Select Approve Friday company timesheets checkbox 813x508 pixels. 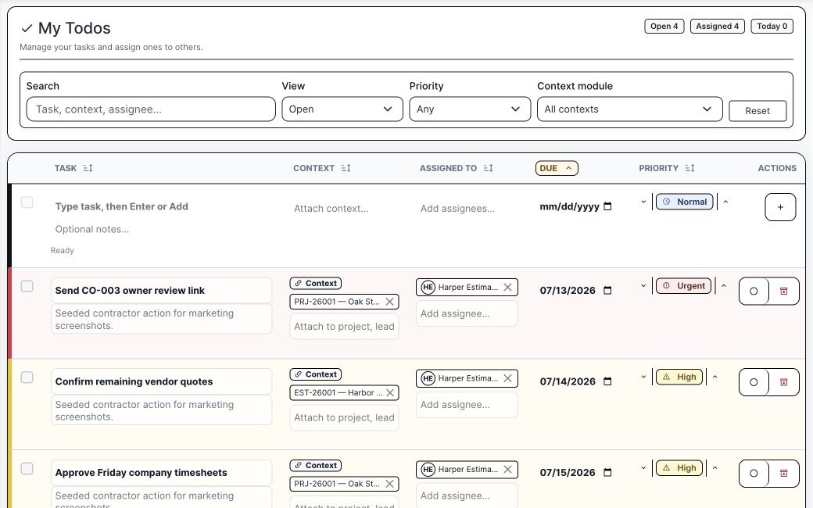tap(27, 469)
